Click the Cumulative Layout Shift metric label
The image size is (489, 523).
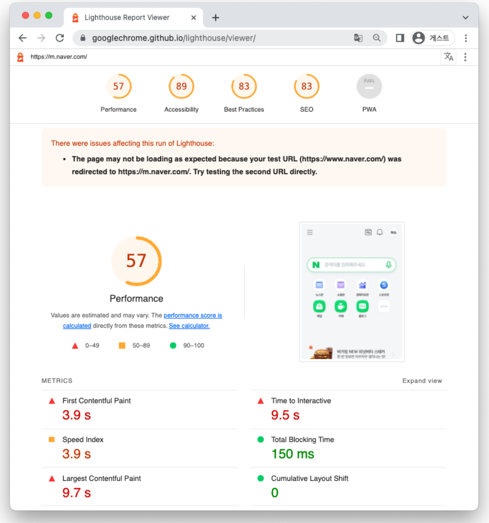[310, 479]
